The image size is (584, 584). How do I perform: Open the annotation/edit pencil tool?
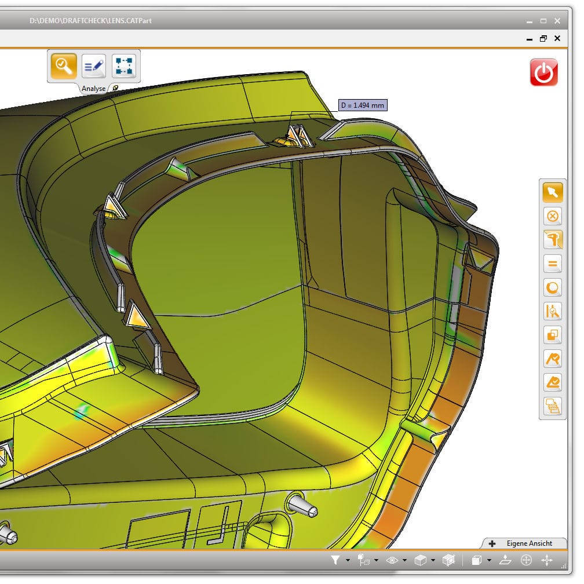pyautogui.click(x=93, y=65)
